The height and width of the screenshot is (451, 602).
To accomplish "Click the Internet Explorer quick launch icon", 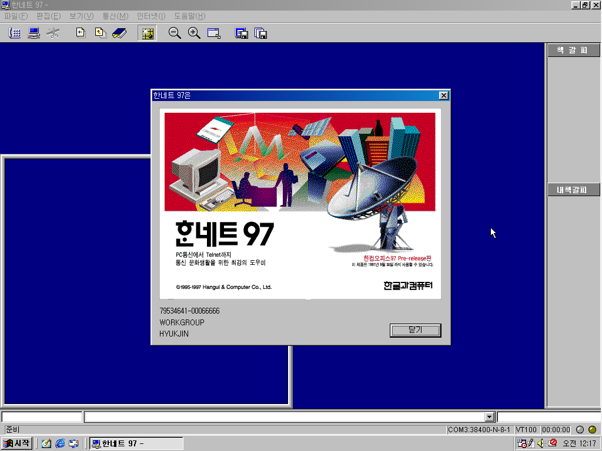I will (x=61, y=444).
